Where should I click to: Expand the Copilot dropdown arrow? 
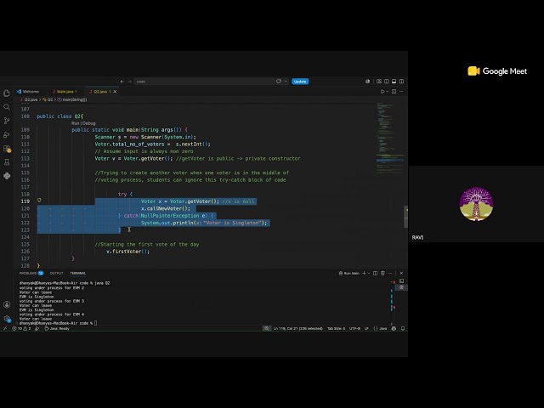(x=286, y=82)
